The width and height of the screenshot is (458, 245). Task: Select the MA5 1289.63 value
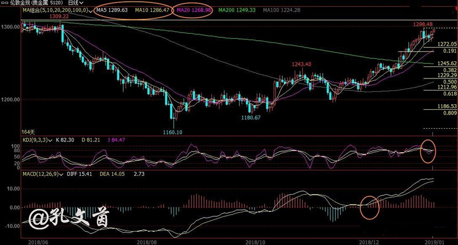(x=112, y=10)
